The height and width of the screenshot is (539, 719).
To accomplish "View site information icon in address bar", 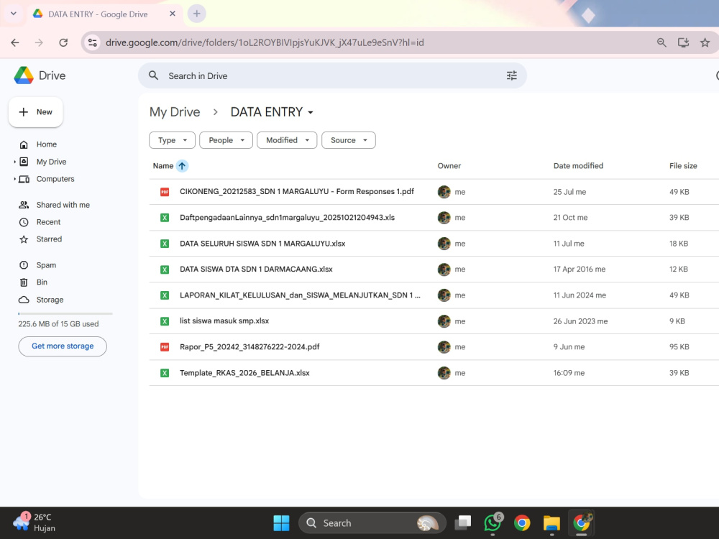I will [93, 42].
